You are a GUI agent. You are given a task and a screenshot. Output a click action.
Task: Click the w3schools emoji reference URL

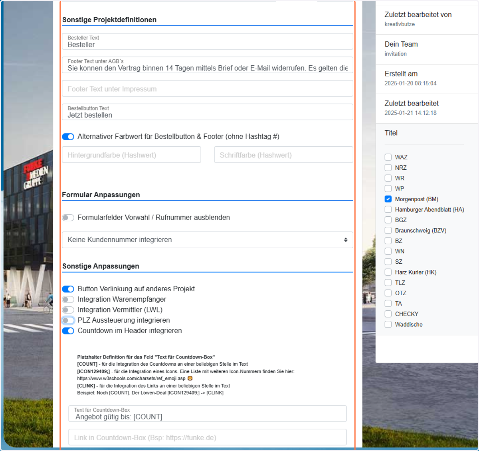[131, 378]
